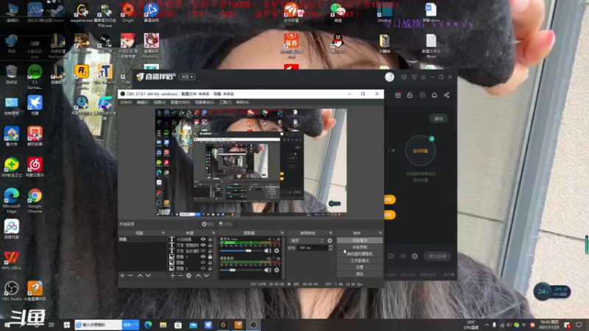Screen dimensions: 589x331
Task: Pop out the 场景 scenes dock
Action: coord(163,233)
